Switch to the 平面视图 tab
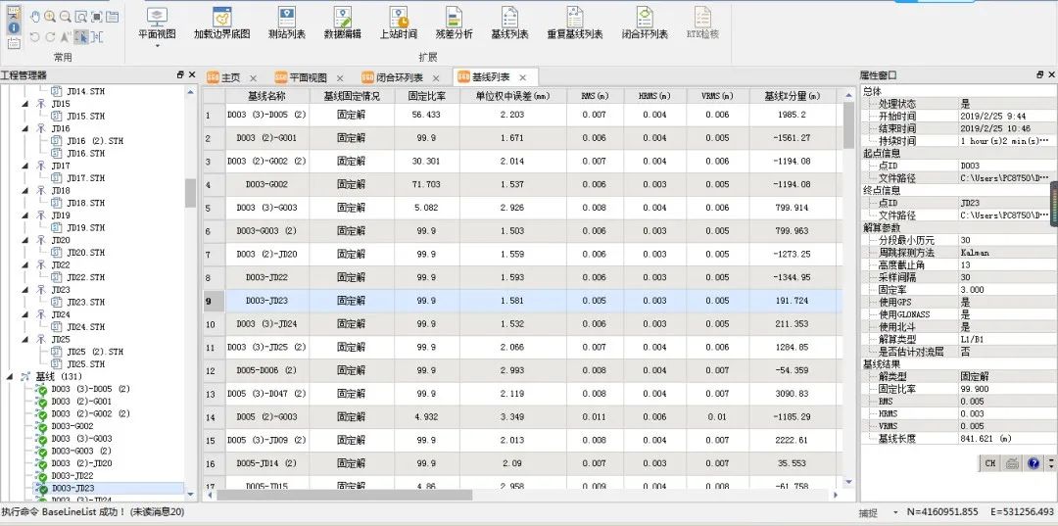 pos(309,77)
